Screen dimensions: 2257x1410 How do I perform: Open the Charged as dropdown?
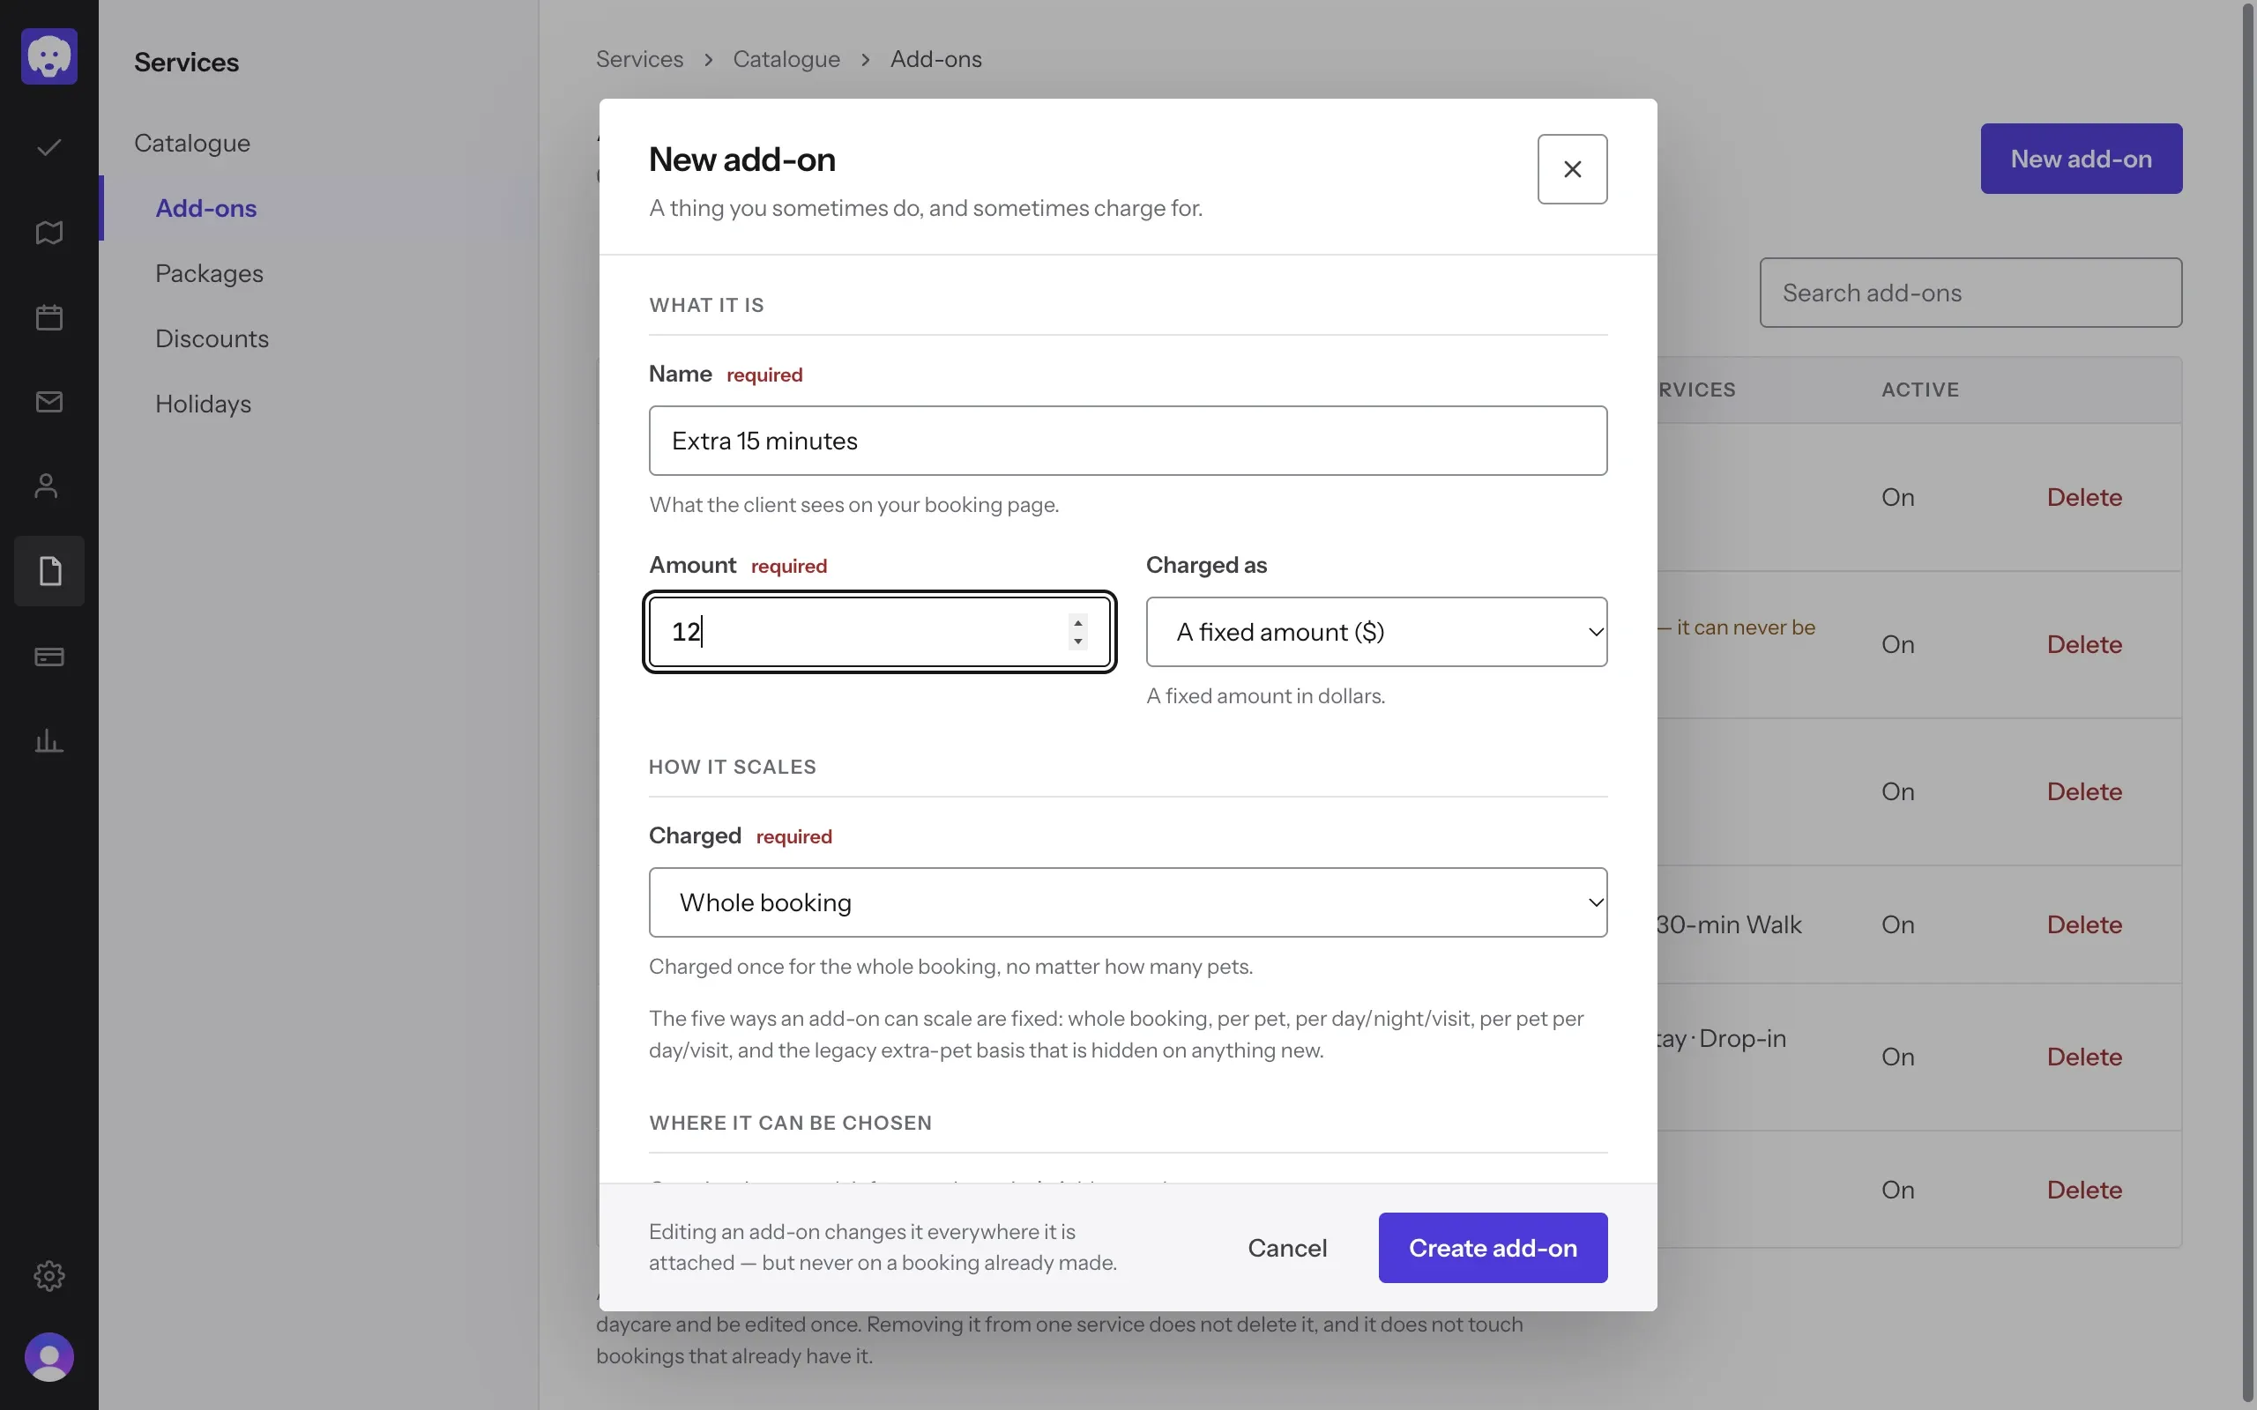[1376, 631]
